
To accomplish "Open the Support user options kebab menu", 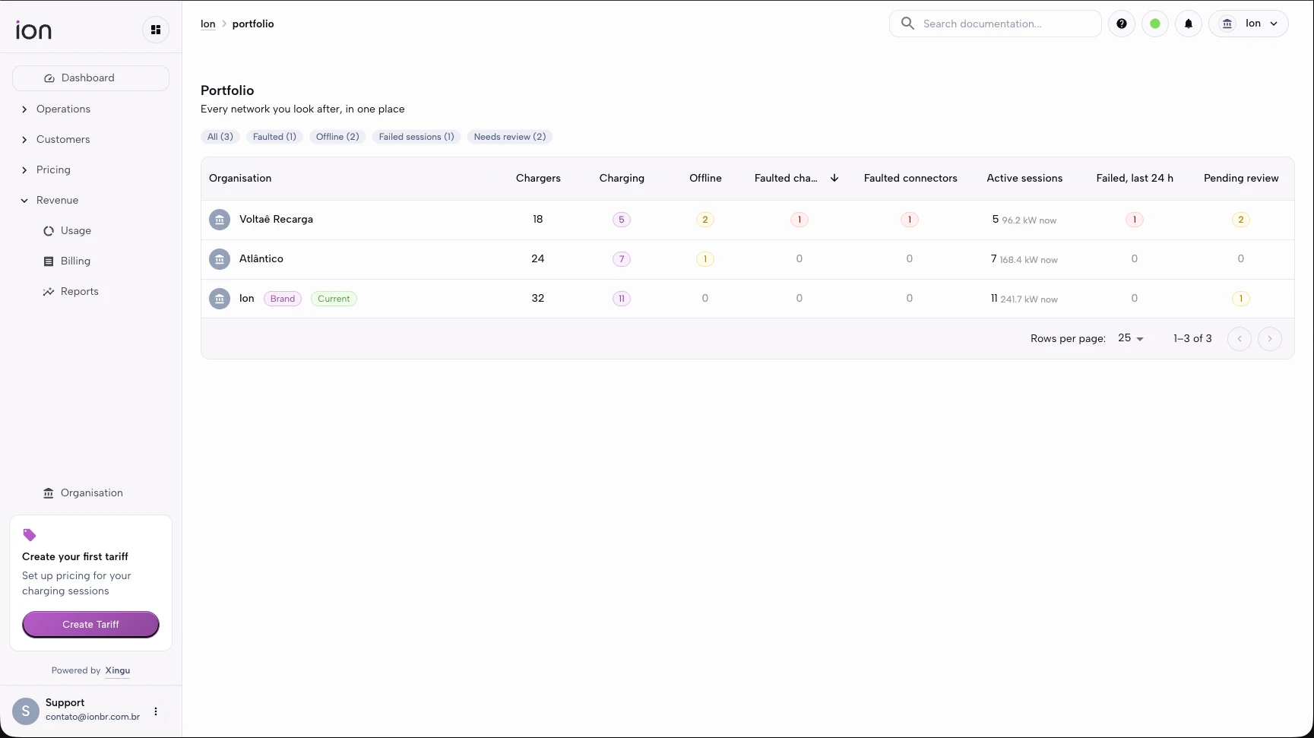I will [x=156, y=711].
